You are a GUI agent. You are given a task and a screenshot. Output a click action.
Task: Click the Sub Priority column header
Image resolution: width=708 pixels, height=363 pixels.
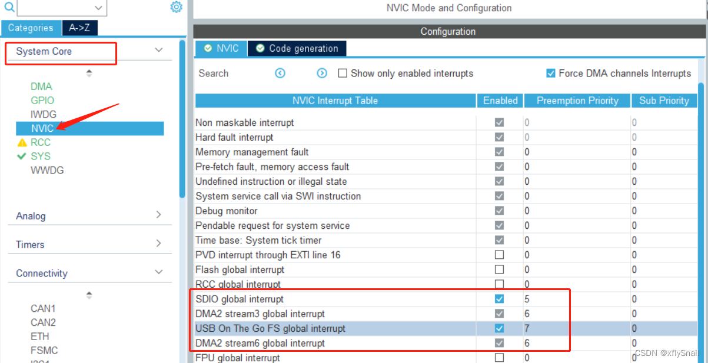664,101
